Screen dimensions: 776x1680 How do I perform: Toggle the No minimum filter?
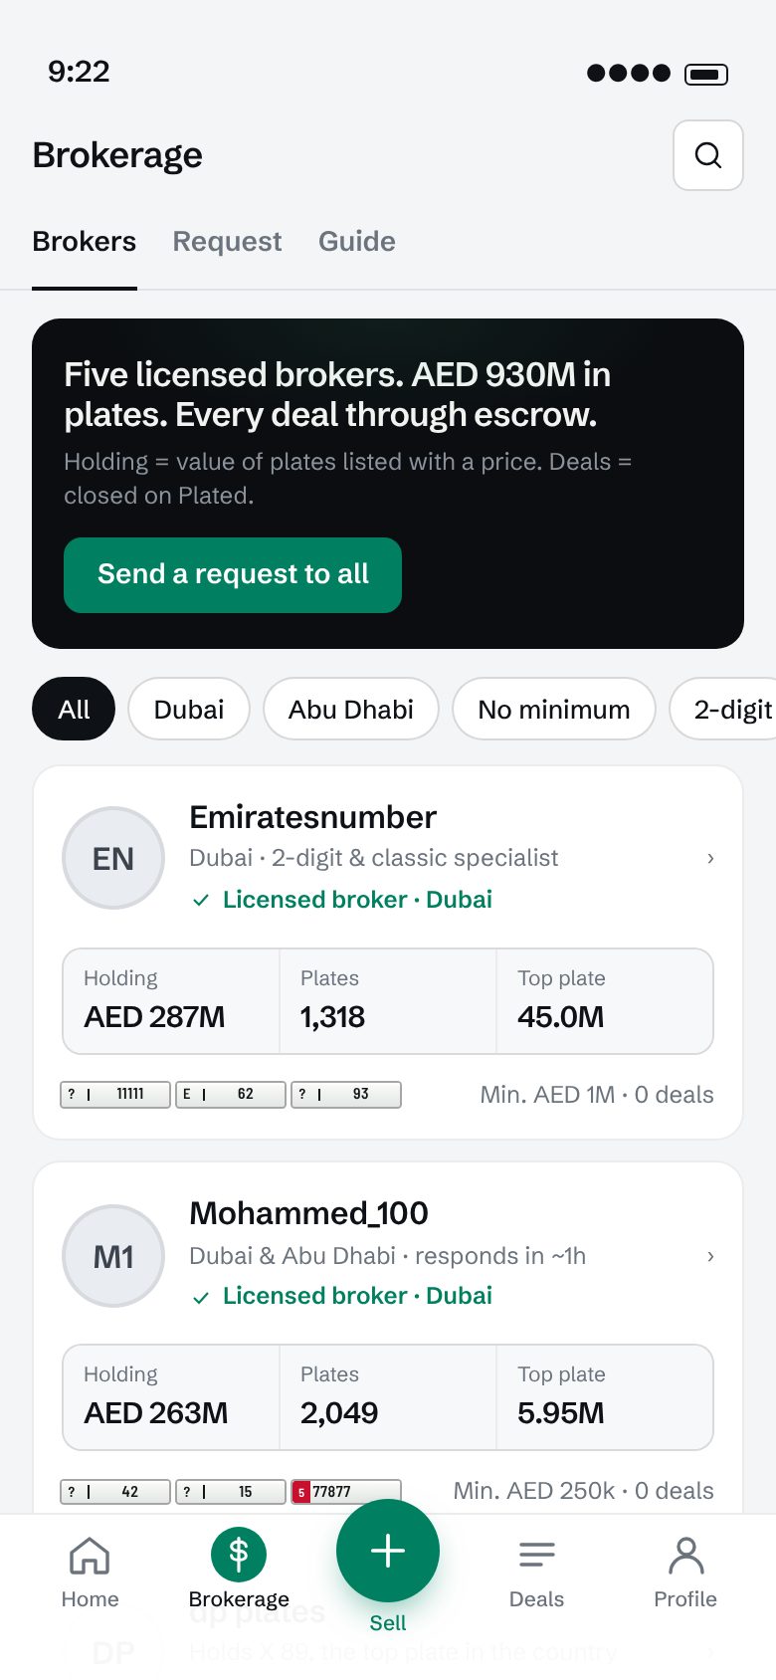coord(554,709)
